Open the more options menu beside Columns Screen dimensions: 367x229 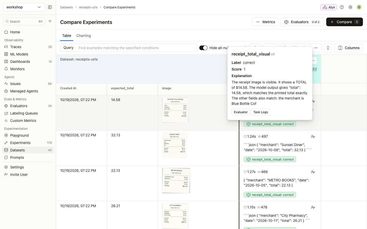tap(316, 48)
